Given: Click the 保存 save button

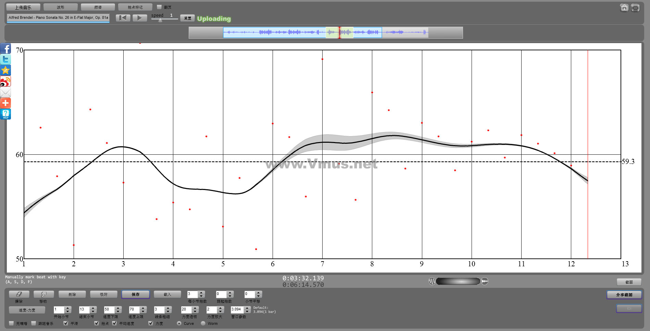Looking at the screenshot, I should (136, 294).
